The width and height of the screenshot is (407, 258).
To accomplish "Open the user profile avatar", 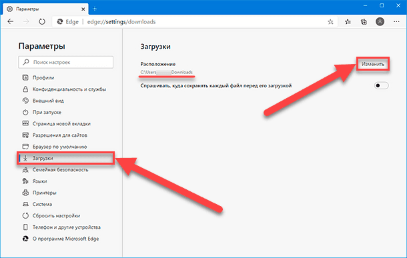I will [x=380, y=22].
